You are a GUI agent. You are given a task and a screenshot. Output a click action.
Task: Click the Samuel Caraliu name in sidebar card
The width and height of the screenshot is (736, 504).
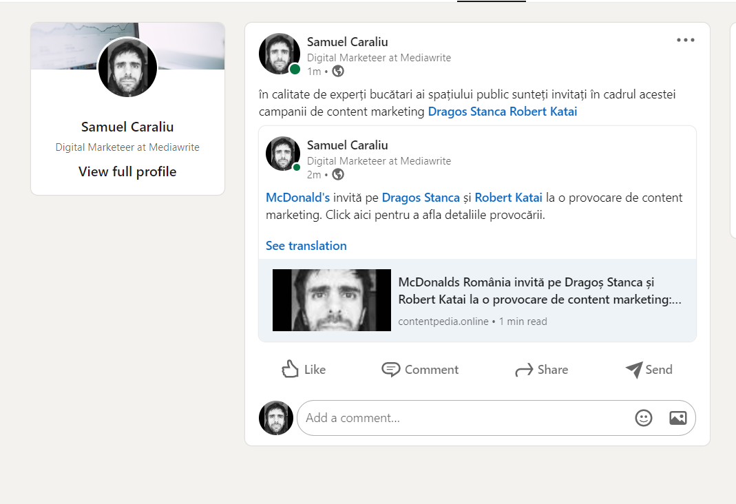tap(127, 127)
